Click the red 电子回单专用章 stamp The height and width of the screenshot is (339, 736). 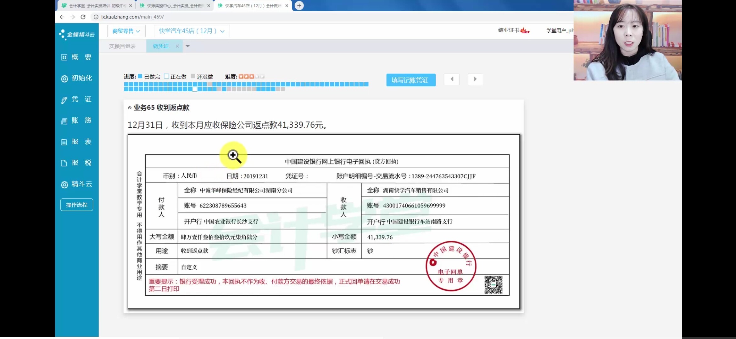(451, 266)
